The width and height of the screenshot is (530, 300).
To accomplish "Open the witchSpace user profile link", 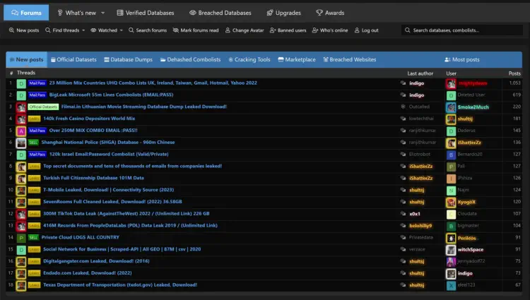I will pyautogui.click(x=470, y=249).
